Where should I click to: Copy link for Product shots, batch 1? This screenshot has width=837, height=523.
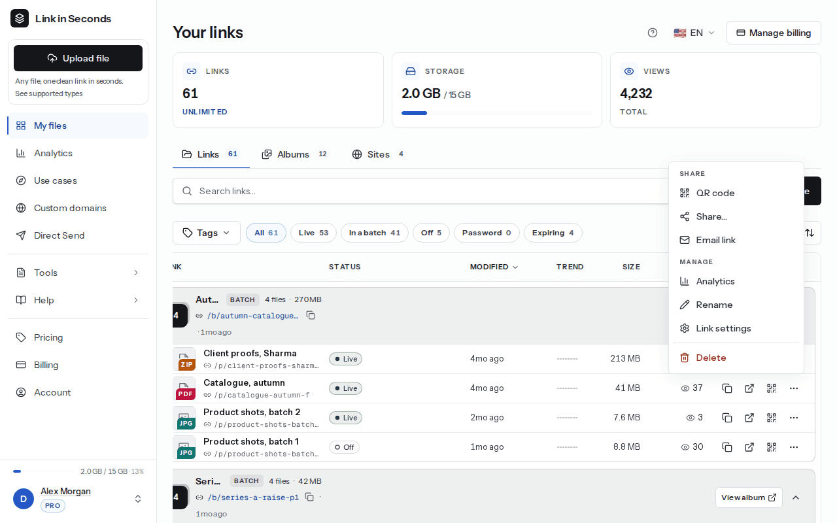pyautogui.click(x=727, y=447)
